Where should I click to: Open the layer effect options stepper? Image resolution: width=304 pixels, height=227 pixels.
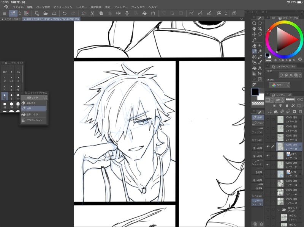click(300, 75)
